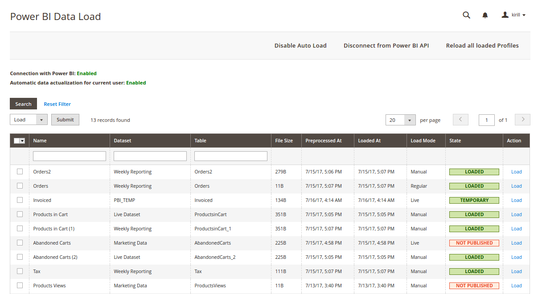
Task: Sort by the Preprocessed At column
Action: point(328,141)
